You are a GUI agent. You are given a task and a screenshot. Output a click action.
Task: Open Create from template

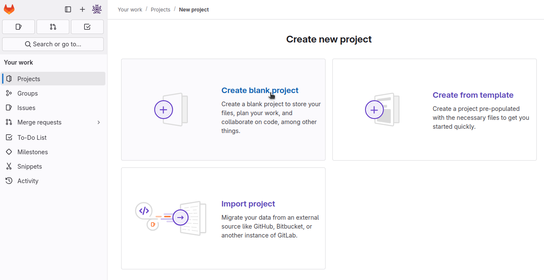pyautogui.click(x=473, y=95)
